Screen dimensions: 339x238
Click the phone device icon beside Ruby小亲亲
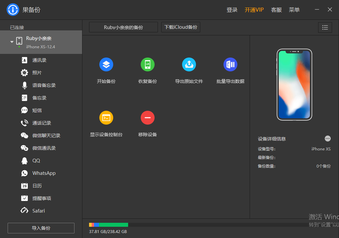point(19,41)
